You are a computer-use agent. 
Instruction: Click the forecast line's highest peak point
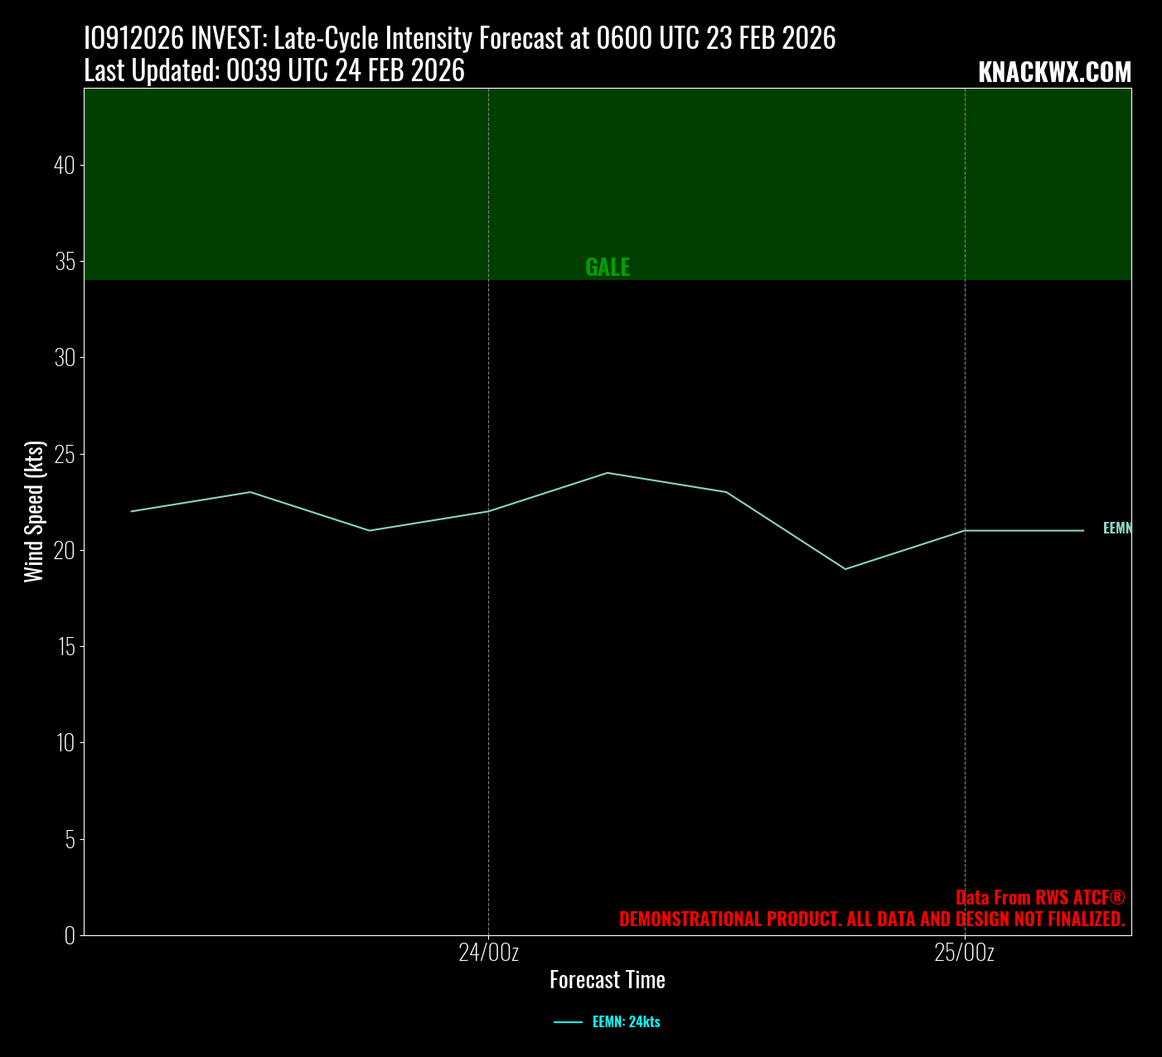coord(608,473)
